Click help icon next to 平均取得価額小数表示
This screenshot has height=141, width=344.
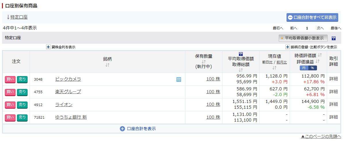point(334,38)
